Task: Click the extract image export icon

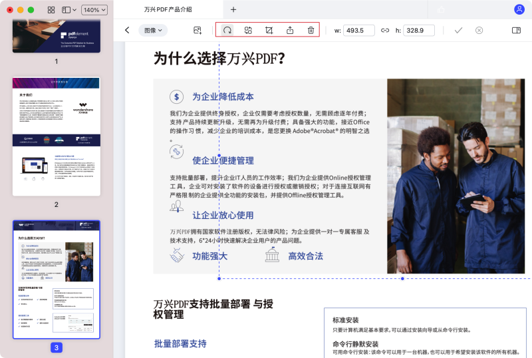Action: (290, 31)
